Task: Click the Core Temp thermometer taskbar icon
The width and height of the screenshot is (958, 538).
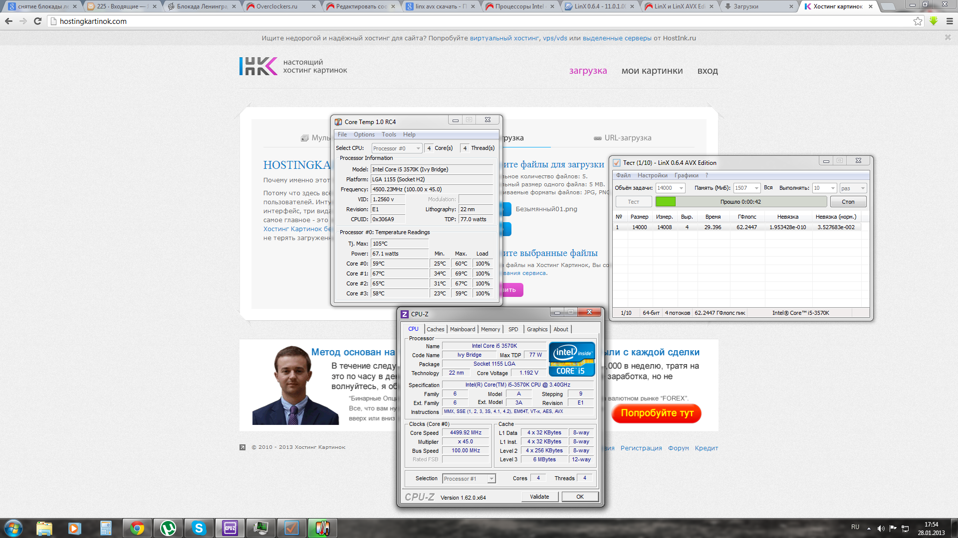Action: [x=322, y=528]
